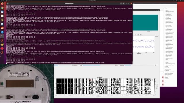184x103 pixels.
Task: Click Activities in the top bar
Action: coord(2,1)
